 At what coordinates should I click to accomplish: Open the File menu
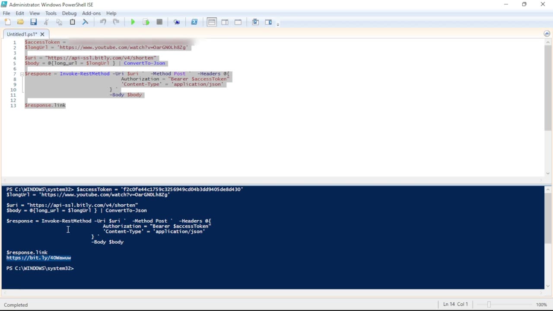[x=6, y=13]
